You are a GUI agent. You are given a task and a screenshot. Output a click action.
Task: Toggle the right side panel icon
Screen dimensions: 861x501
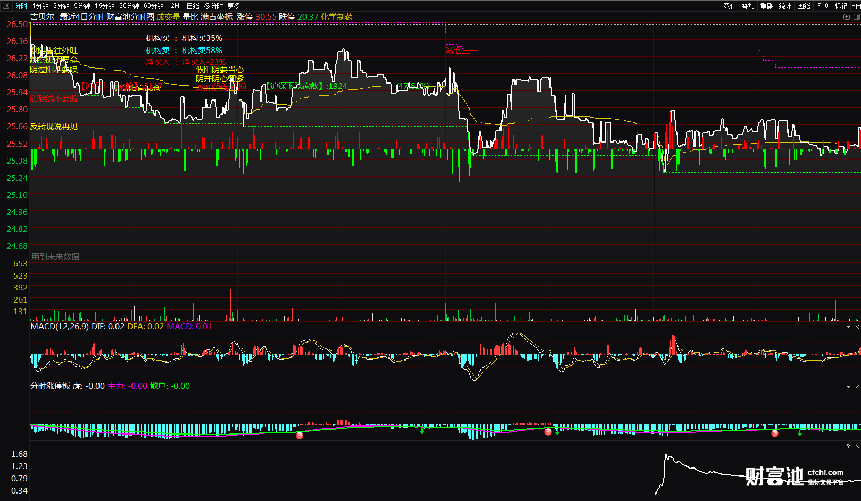[x=857, y=16]
